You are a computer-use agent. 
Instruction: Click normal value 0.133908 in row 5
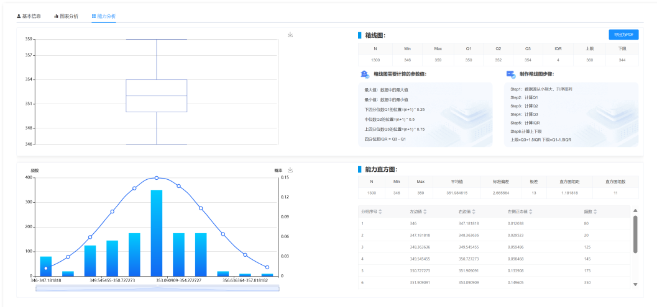(515, 270)
